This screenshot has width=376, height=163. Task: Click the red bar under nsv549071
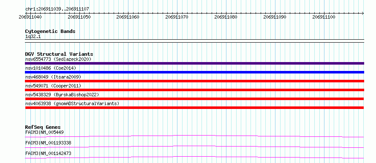point(194,90)
